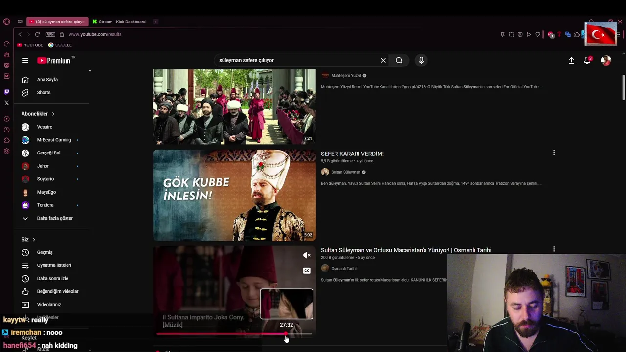626x352 pixels.
Task: Open the Opera GX main menu logo
Action: pyautogui.click(x=6, y=22)
